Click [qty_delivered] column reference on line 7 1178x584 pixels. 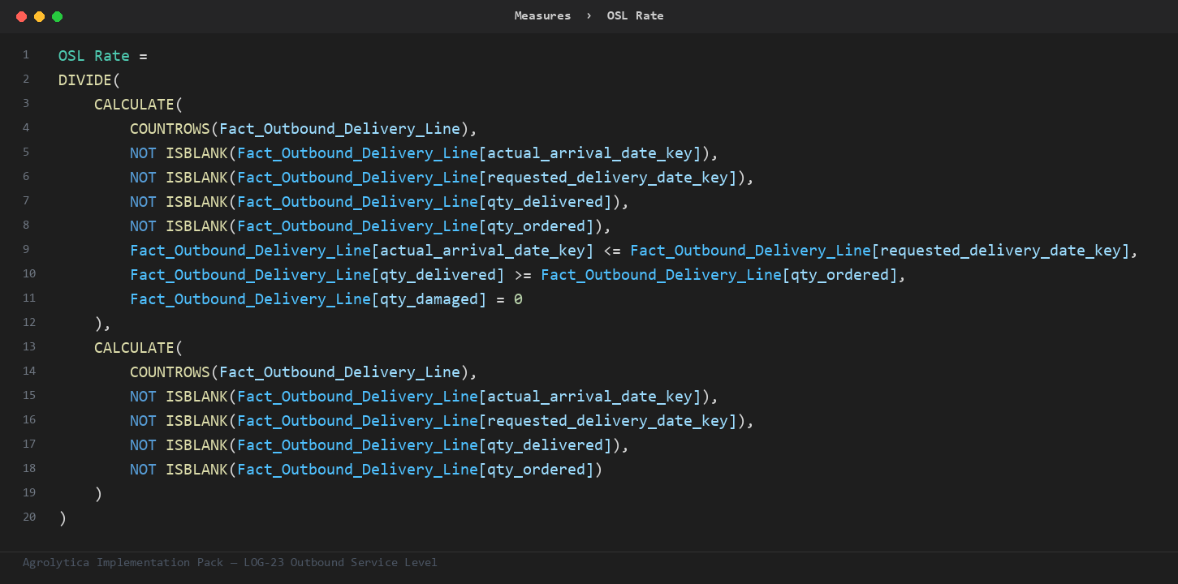546,202
